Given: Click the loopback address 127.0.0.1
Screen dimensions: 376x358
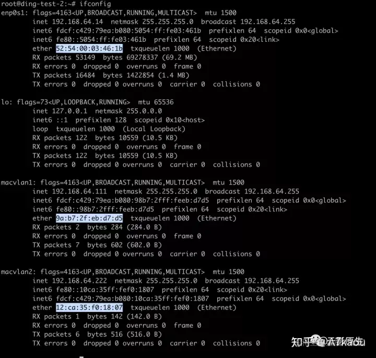Looking at the screenshot, I should point(69,111).
